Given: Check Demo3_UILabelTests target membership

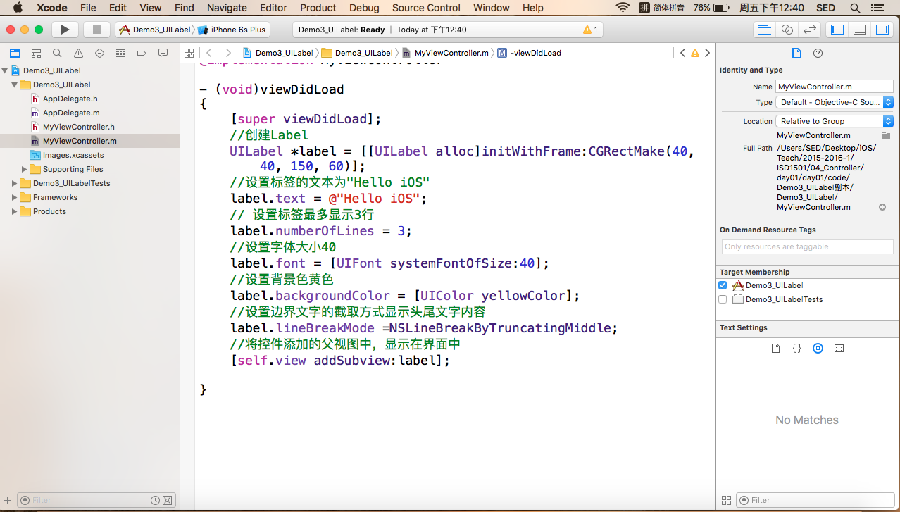Looking at the screenshot, I should tap(723, 299).
